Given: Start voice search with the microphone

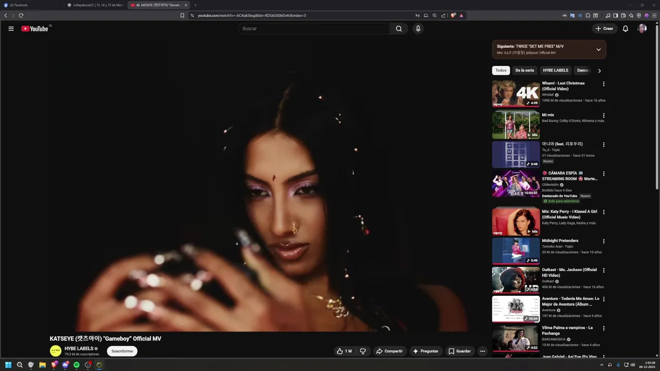Looking at the screenshot, I should click(418, 29).
